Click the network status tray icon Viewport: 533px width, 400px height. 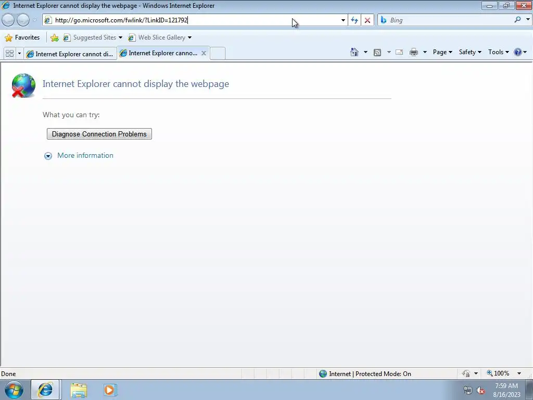point(468,391)
